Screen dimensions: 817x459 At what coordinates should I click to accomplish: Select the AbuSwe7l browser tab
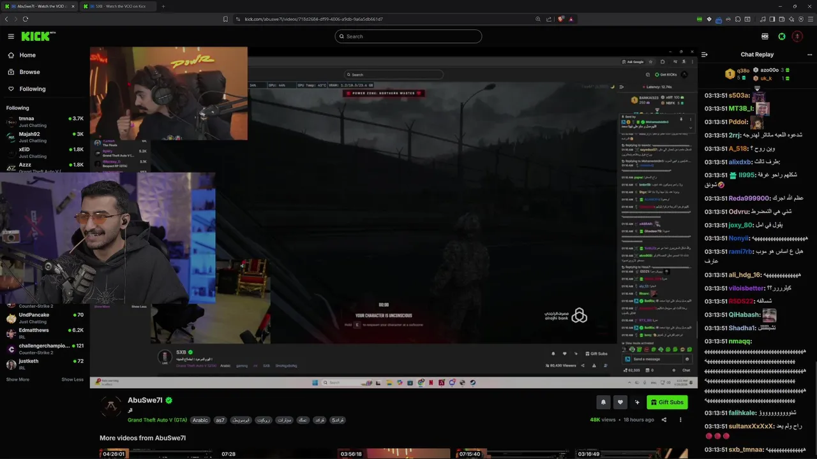pos(40,6)
